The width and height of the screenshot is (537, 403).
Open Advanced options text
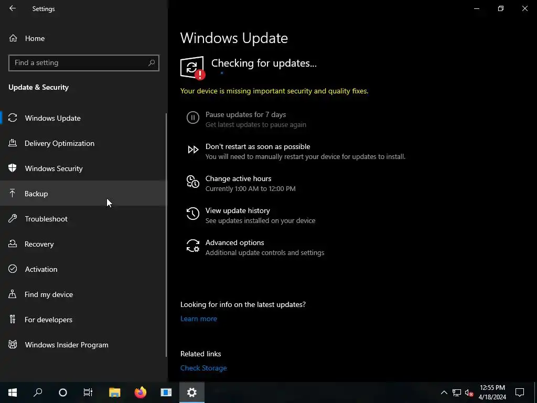click(x=234, y=242)
